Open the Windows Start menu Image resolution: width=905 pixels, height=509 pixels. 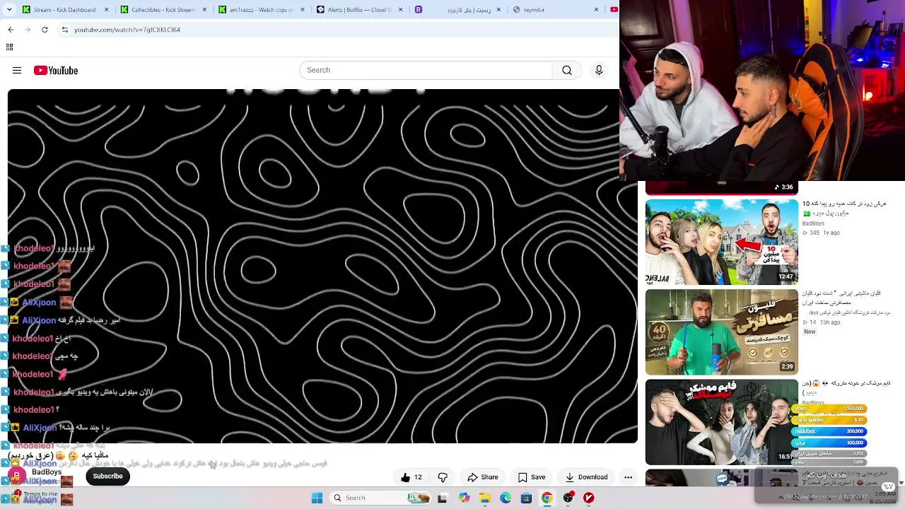pos(317,498)
